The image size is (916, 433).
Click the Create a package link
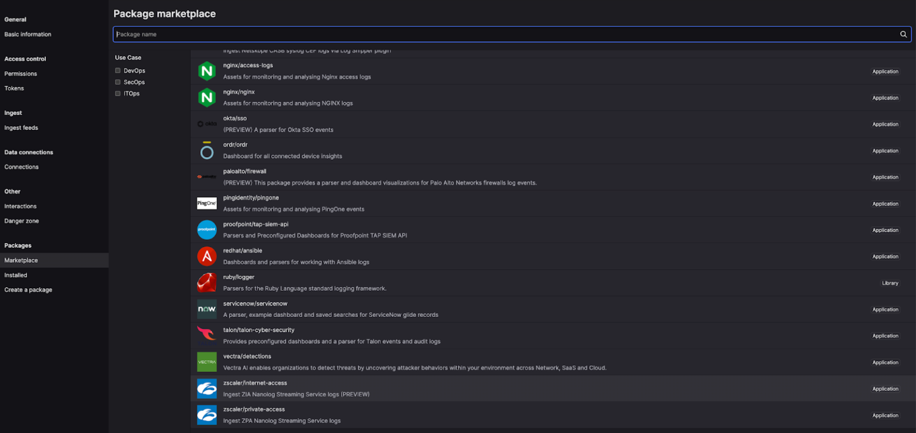(x=29, y=289)
